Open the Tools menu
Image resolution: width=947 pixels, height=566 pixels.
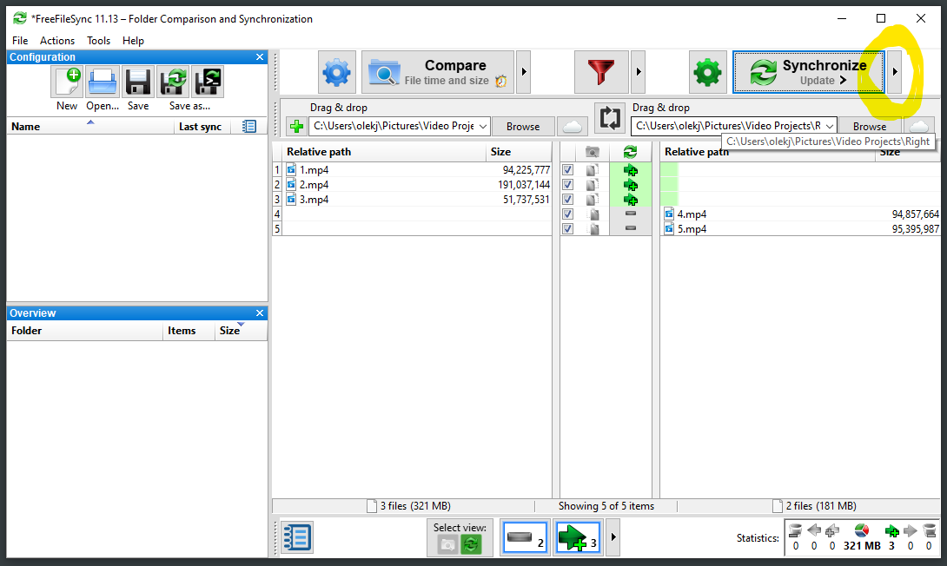coord(98,41)
